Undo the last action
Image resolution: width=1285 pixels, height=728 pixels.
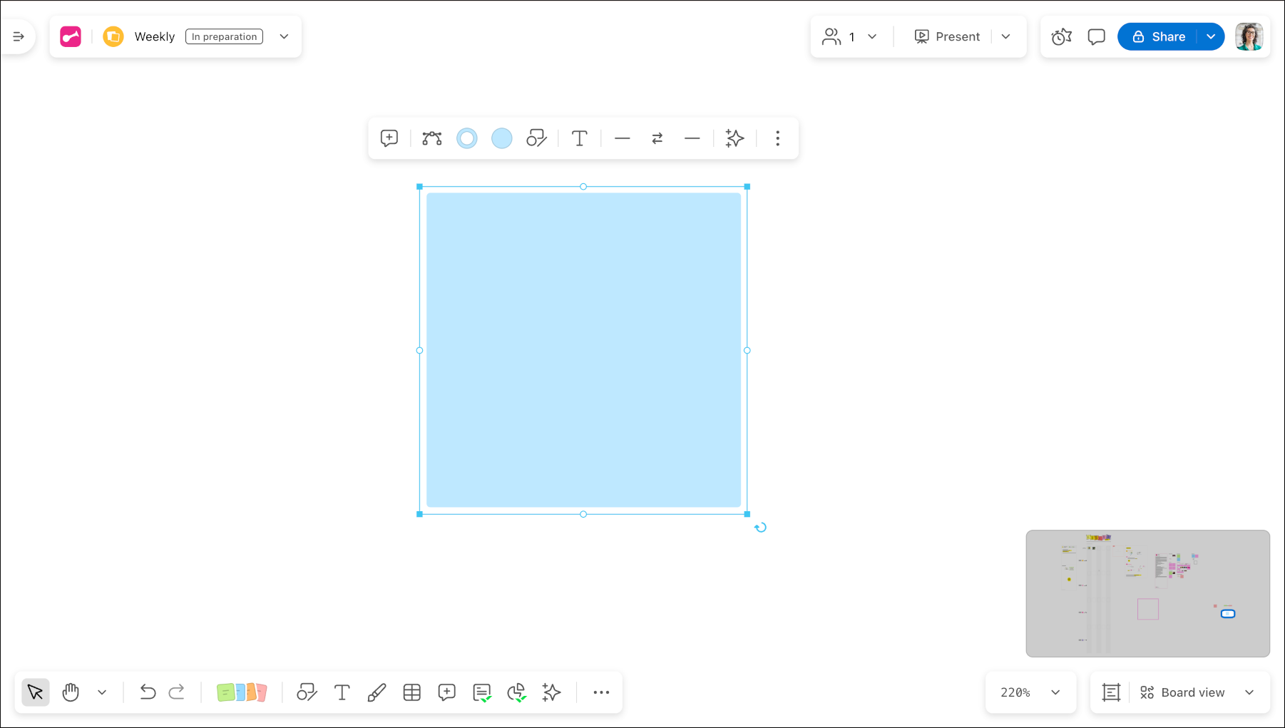[x=147, y=692]
